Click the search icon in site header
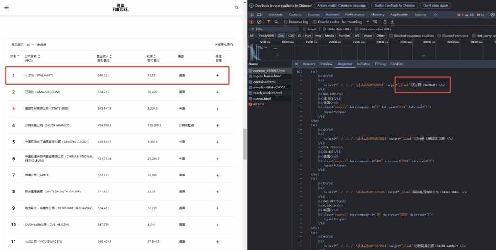 (236, 8)
